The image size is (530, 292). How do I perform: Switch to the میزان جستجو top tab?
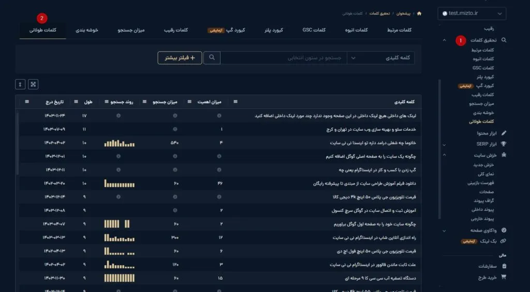click(131, 30)
